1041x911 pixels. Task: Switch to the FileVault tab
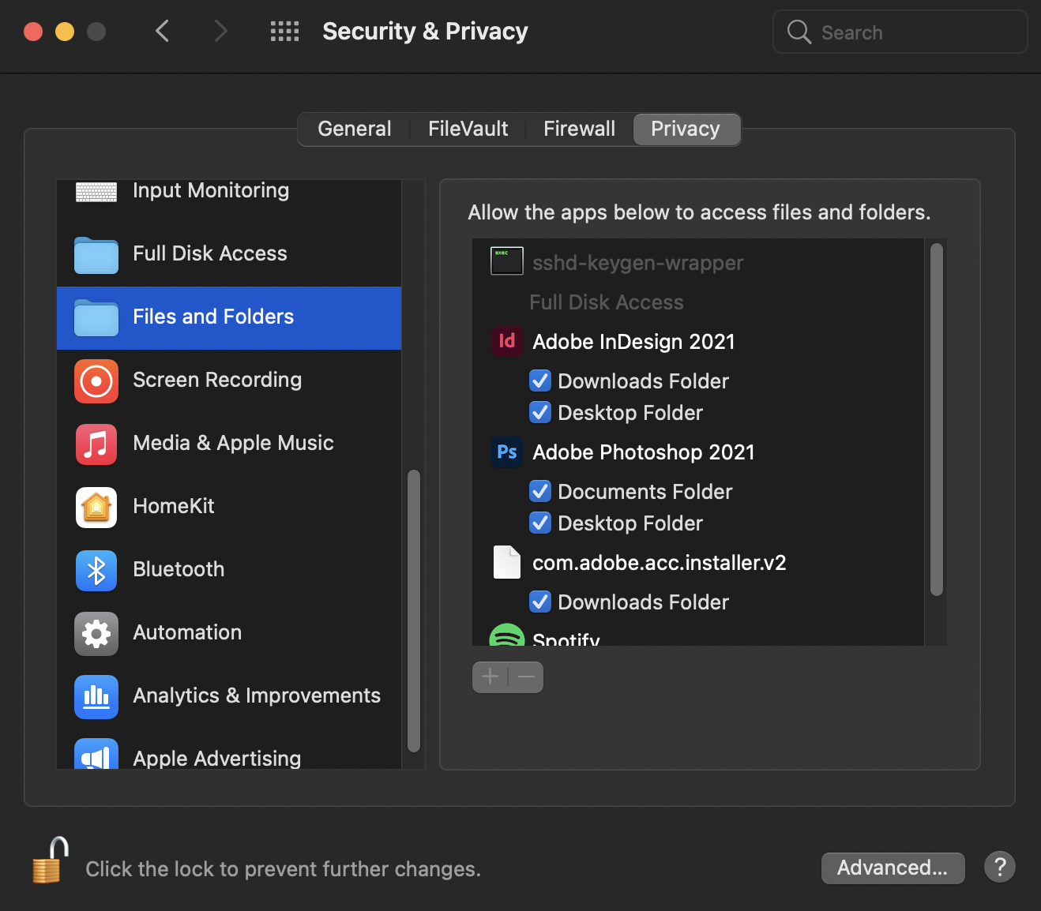coord(468,129)
